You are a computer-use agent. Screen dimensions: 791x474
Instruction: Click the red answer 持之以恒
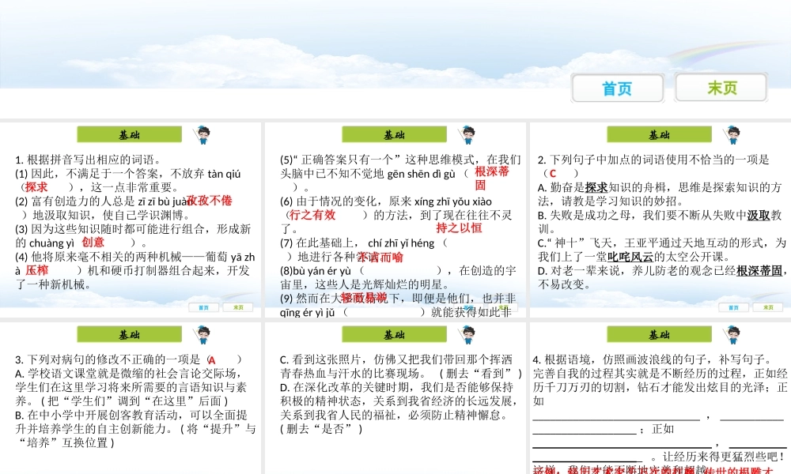tap(459, 228)
